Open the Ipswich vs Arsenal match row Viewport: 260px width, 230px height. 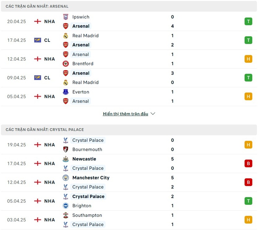[x=130, y=21]
